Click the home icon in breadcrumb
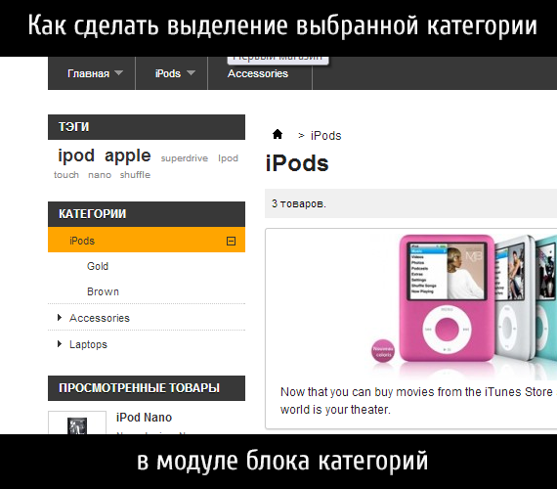The height and width of the screenshot is (489, 557). 278,134
